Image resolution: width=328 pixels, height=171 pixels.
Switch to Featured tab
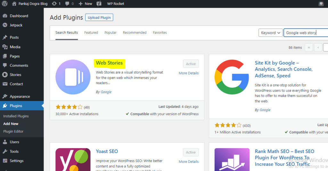(91, 33)
